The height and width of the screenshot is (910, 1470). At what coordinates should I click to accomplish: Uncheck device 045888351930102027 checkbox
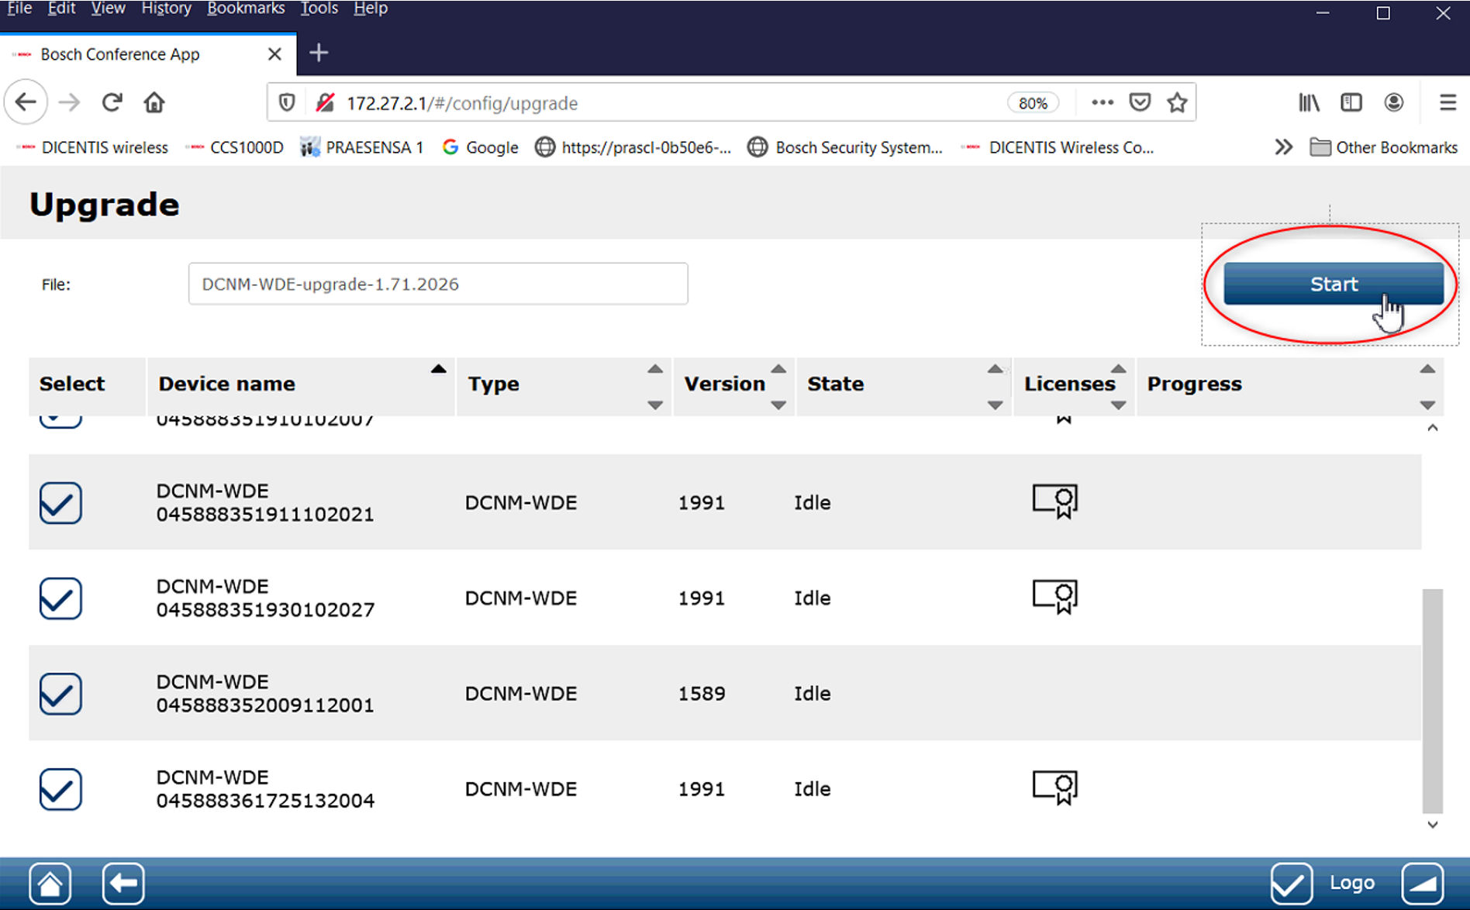coord(60,598)
